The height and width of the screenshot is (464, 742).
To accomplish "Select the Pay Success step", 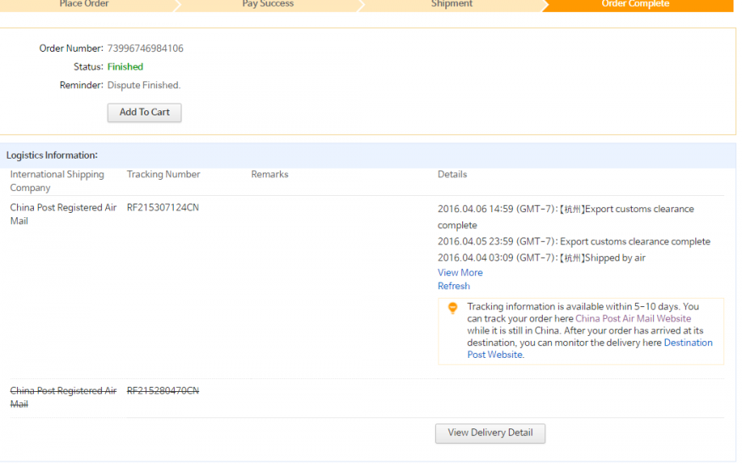I will [x=268, y=4].
